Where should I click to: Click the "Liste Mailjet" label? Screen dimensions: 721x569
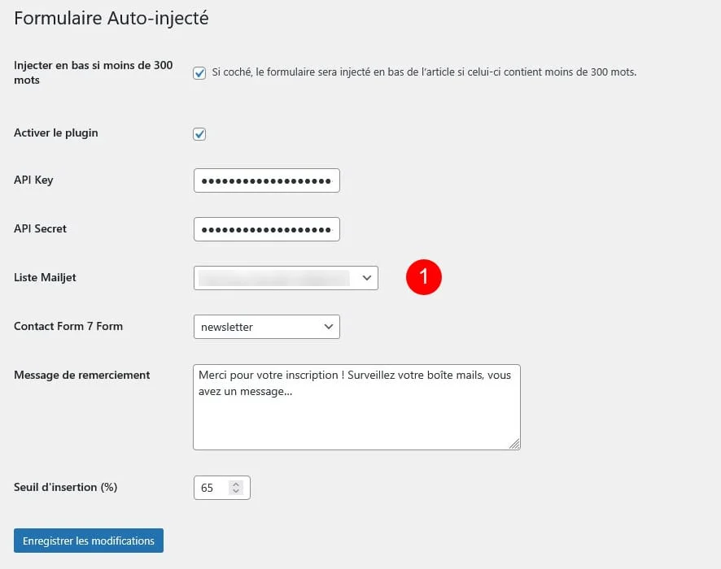45,277
